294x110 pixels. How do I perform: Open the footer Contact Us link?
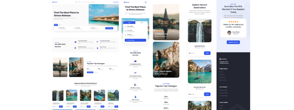(223, 77)
